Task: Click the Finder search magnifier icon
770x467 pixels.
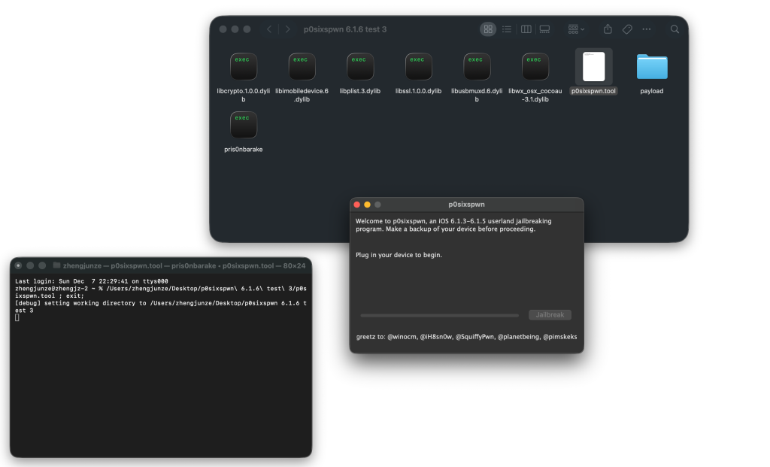Action: coord(675,29)
